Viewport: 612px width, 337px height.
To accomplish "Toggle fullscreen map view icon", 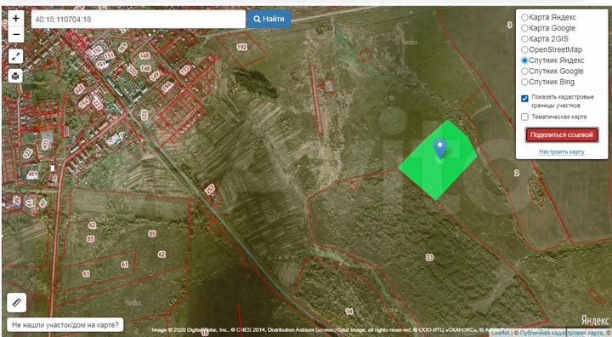I will [15, 57].
